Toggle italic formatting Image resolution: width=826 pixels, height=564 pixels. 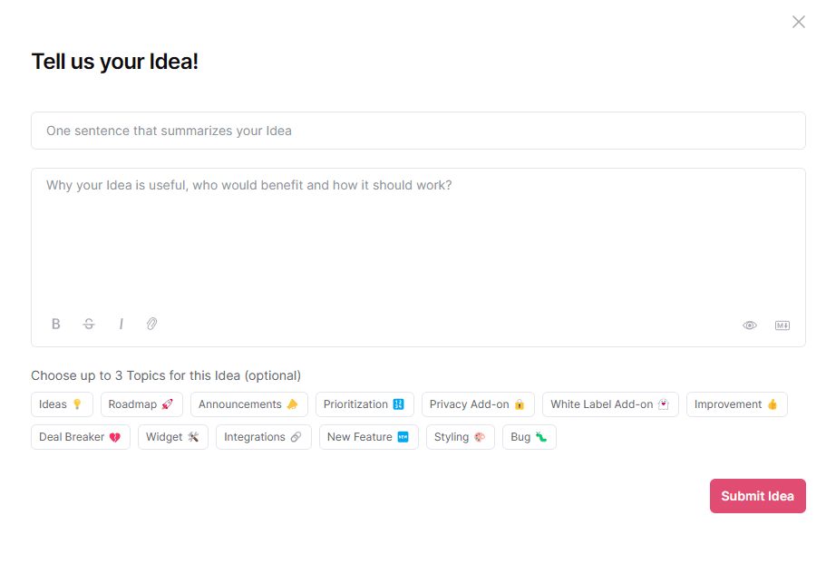tap(121, 324)
